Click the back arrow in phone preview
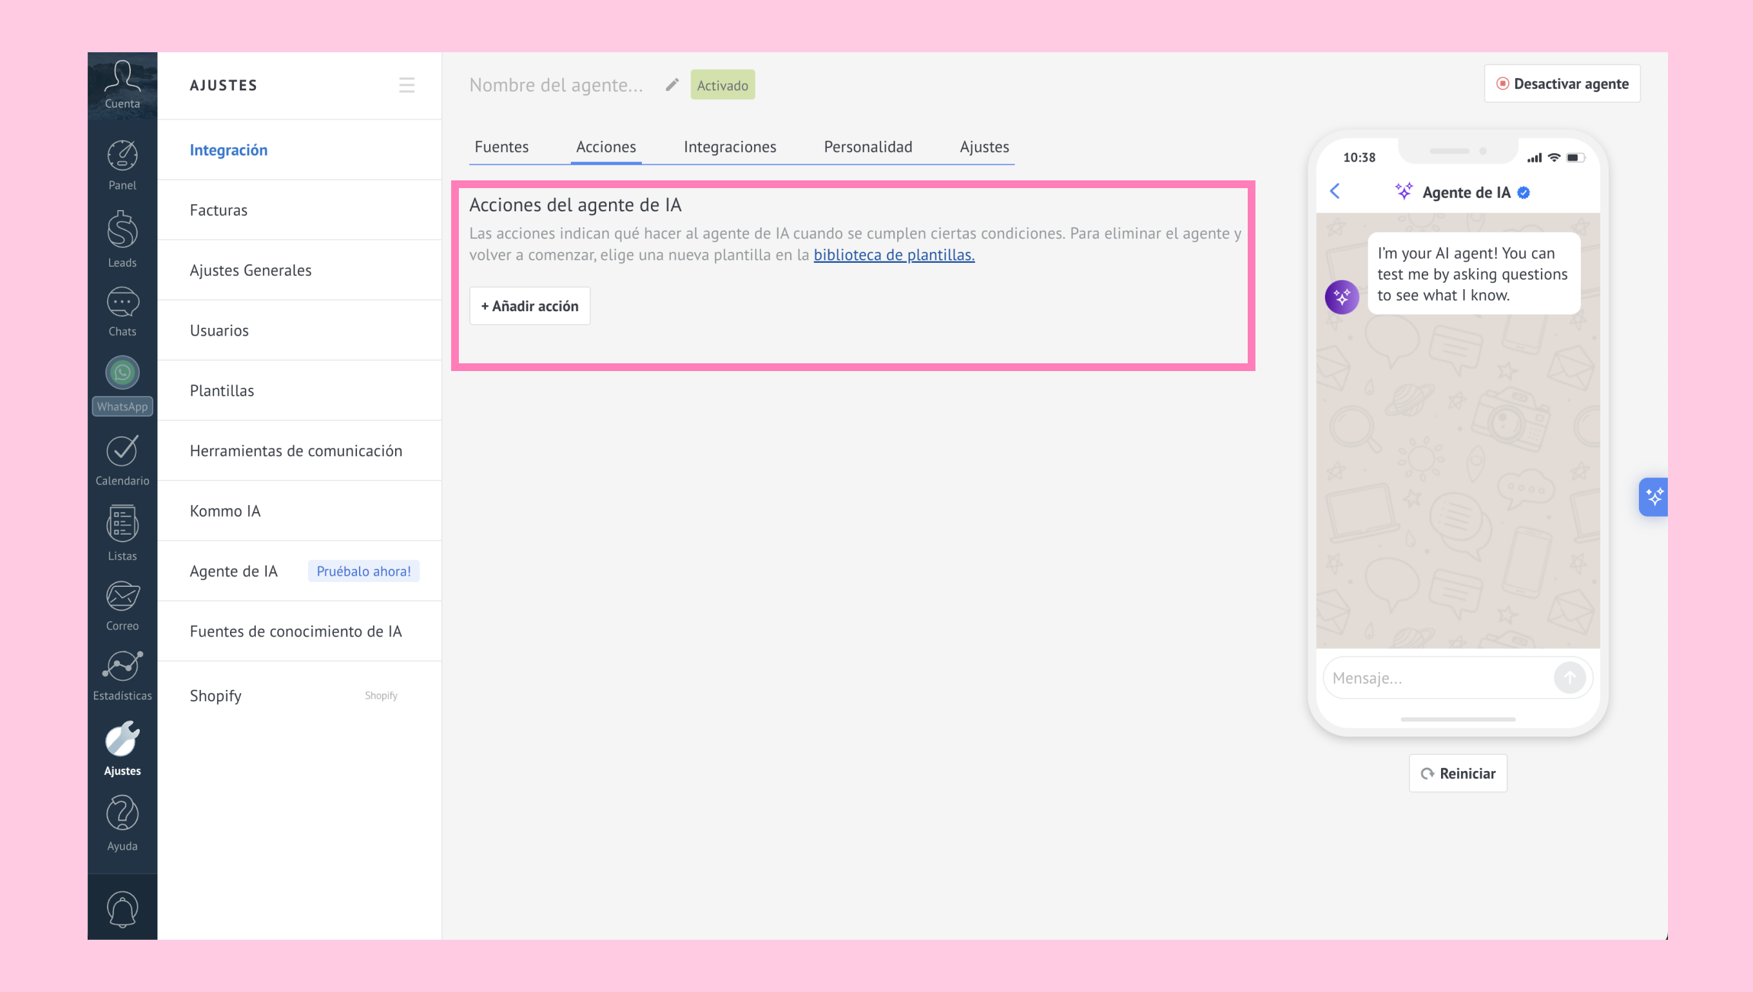This screenshot has height=992, width=1753. coord(1335,191)
